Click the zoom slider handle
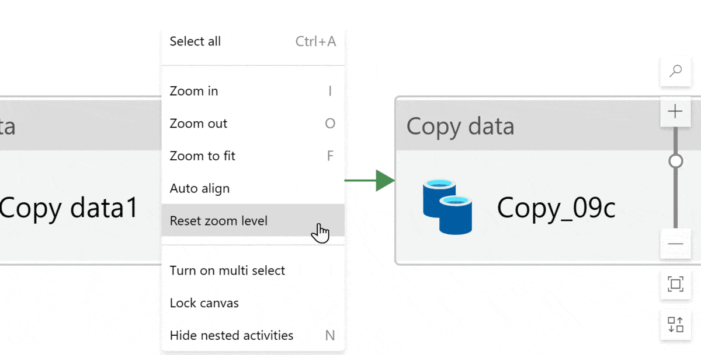Viewport: 701px width, 355px height. click(x=675, y=161)
